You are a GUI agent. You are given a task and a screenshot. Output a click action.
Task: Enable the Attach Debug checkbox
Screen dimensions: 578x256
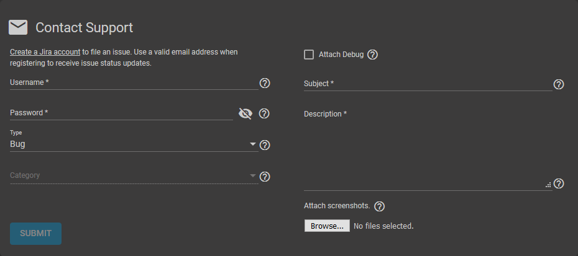coord(309,55)
